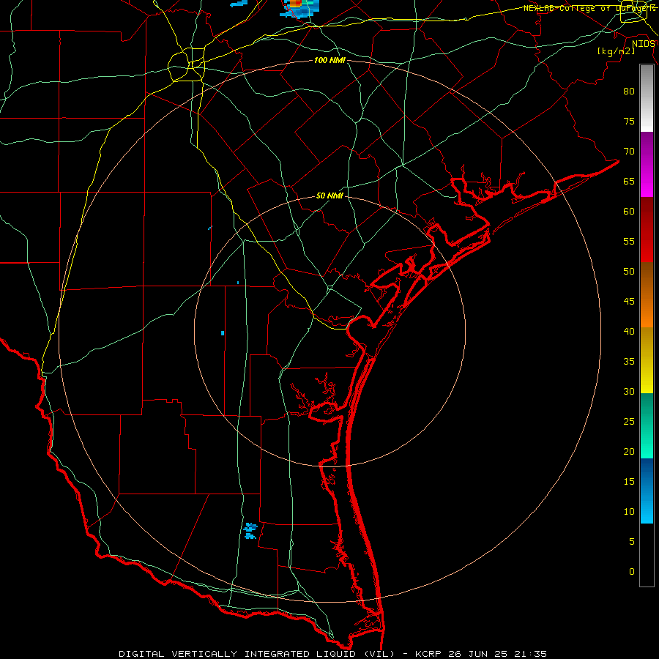
Task: Click the multicolored storm echo at the top edge
Action: (300, 8)
